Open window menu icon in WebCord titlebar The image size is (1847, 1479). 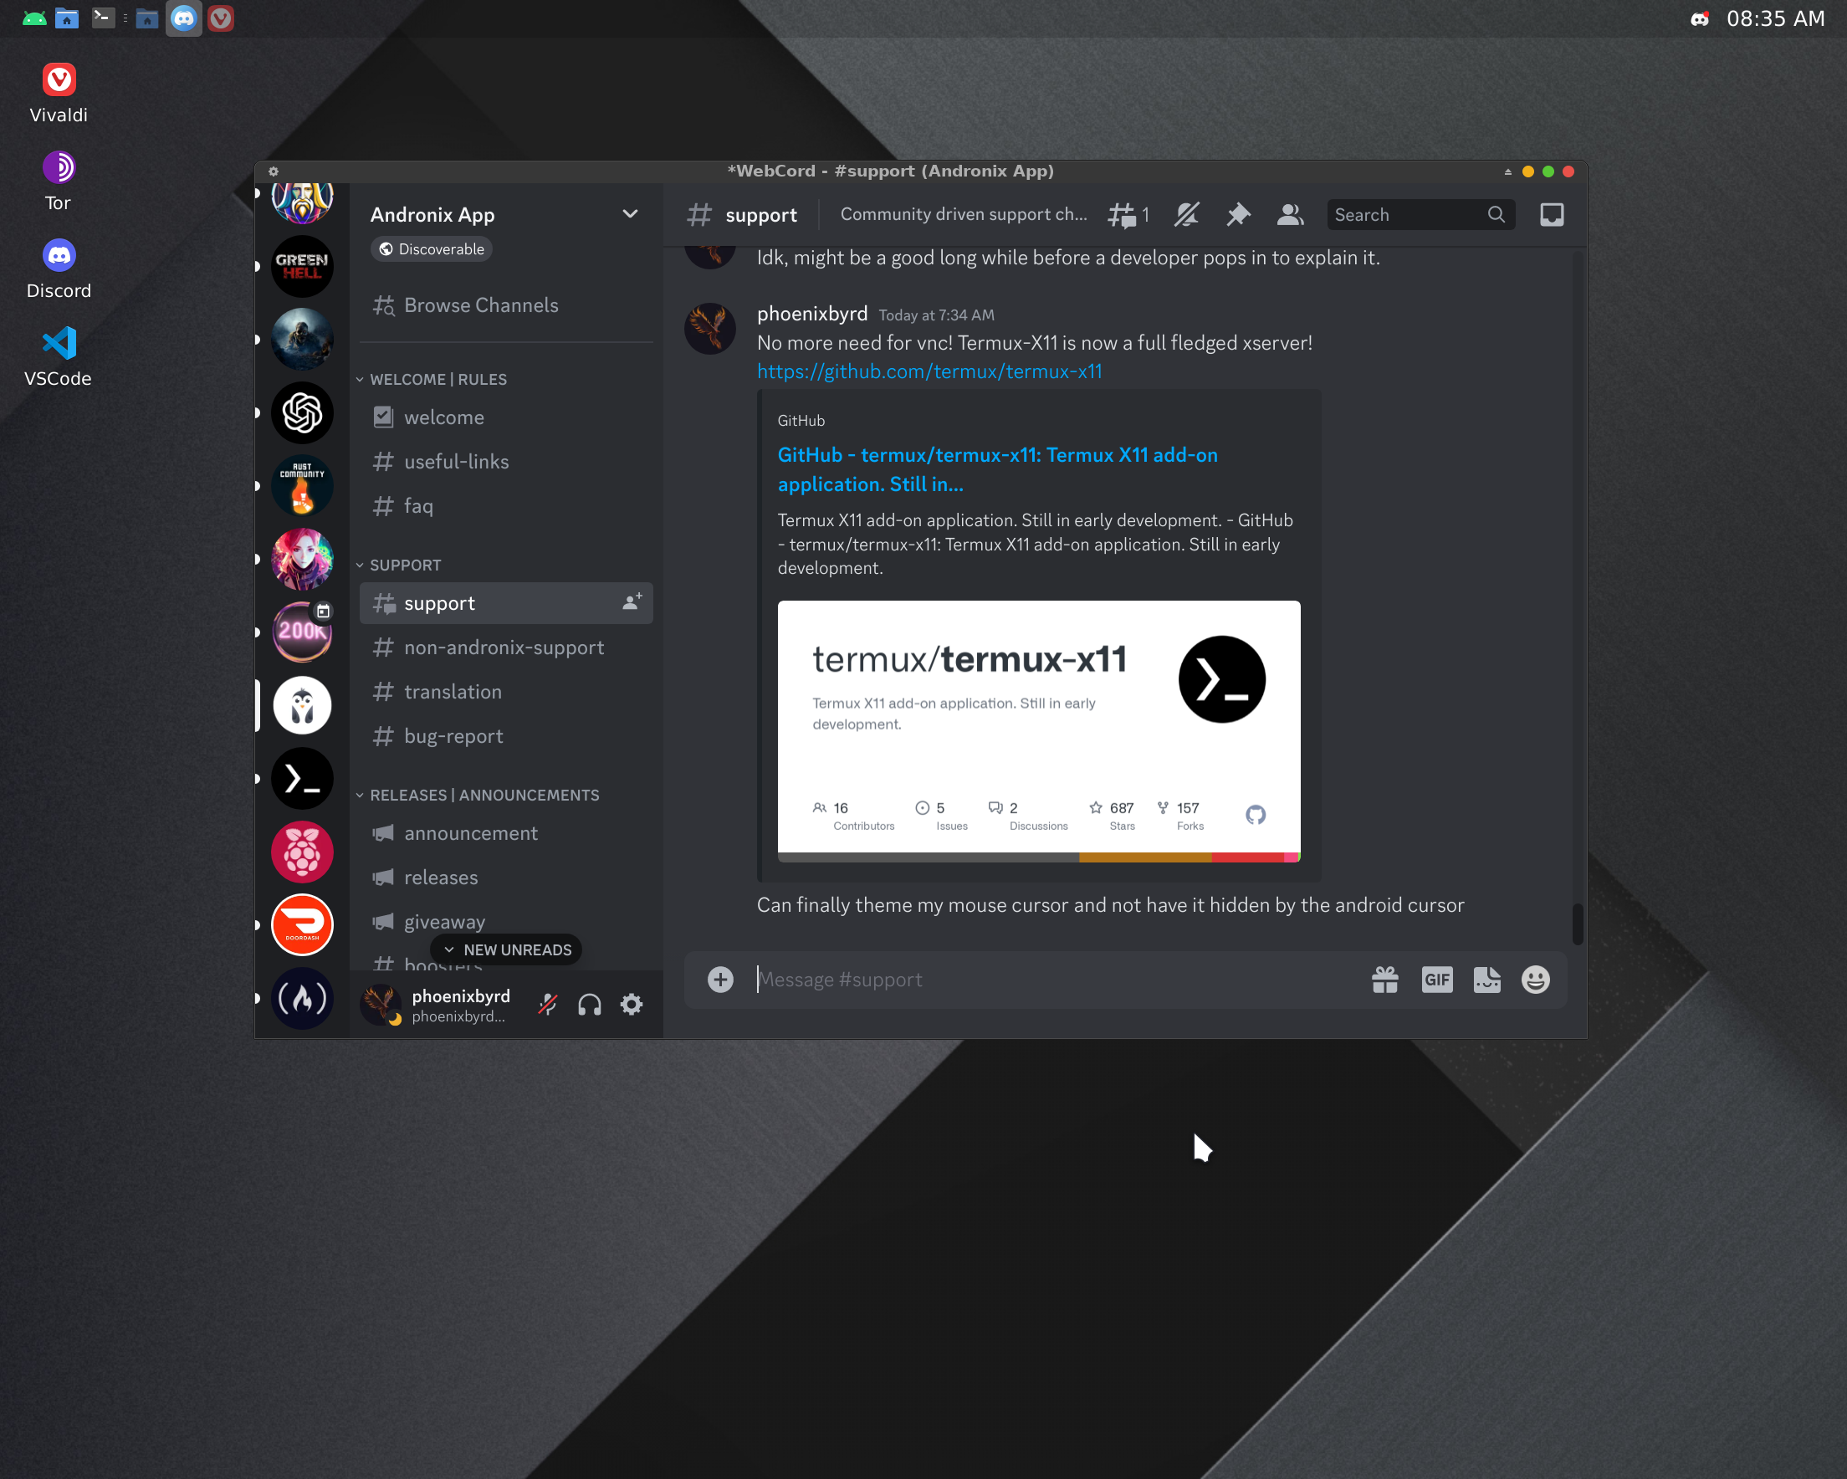pos(274,171)
